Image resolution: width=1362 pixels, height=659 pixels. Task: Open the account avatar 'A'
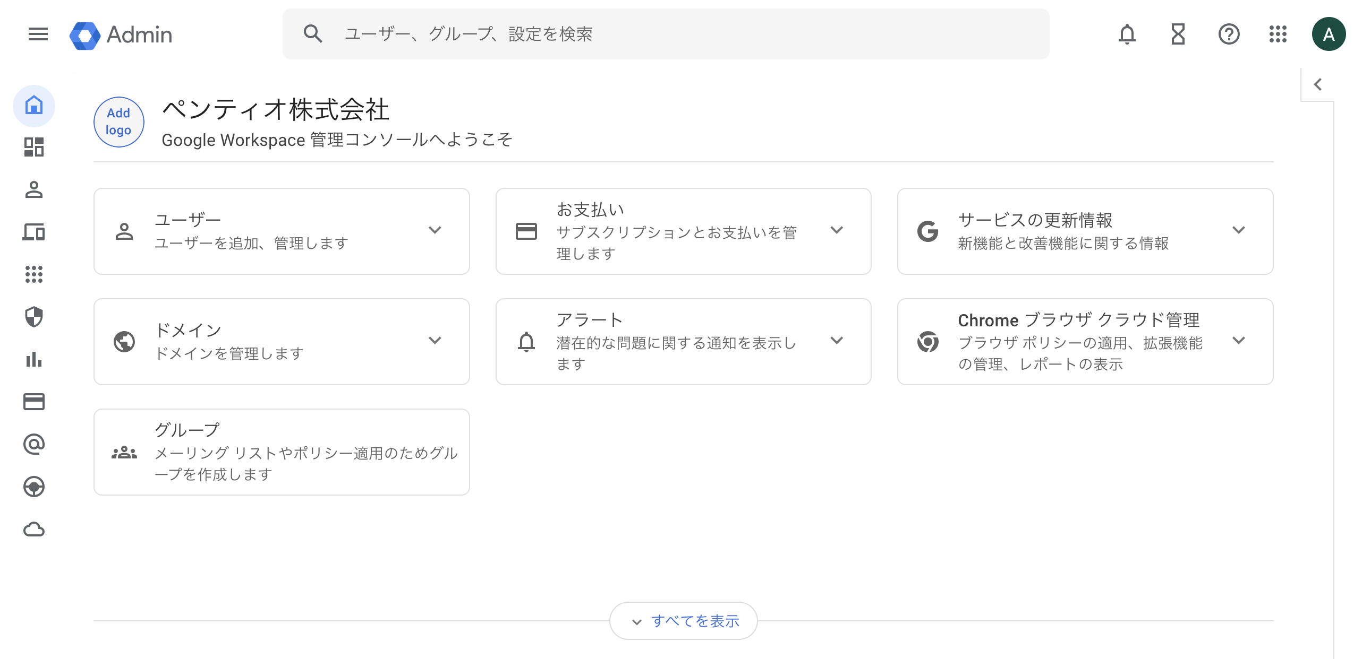point(1329,34)
